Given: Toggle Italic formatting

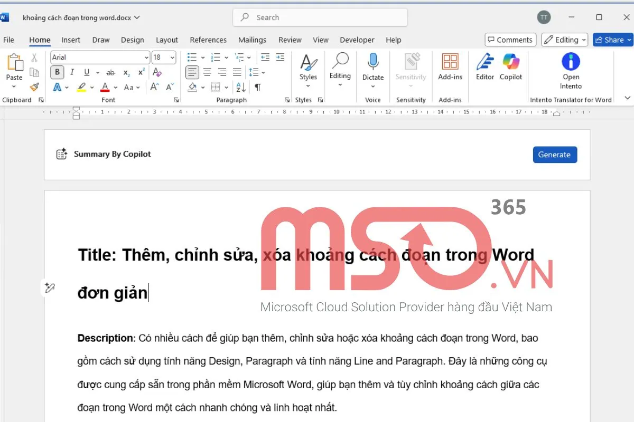Looking at the screenshot, I should click(x=72, y=72).
